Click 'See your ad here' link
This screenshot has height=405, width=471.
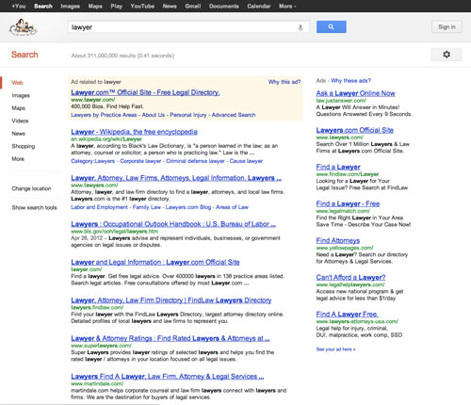[x=335, y=349]
